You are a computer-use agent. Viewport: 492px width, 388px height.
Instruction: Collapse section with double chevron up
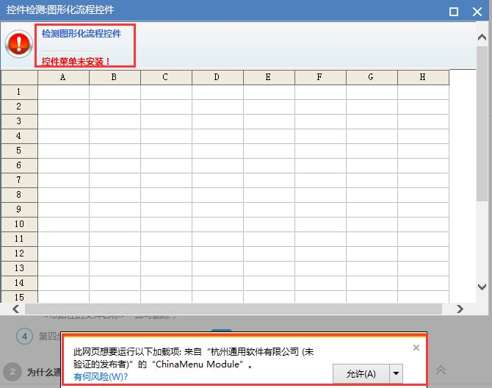tap(441, 370)
